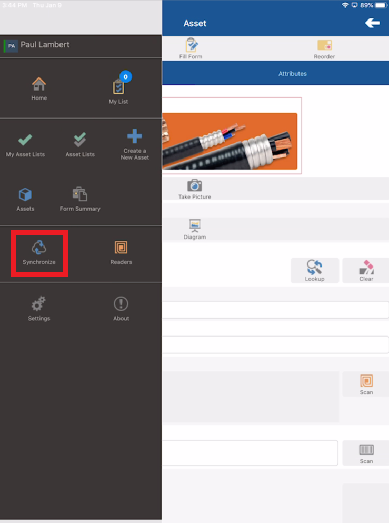Click the Clear eraser button
The width and height of the screenshot is (389, 523).
(x=366, y=271)
